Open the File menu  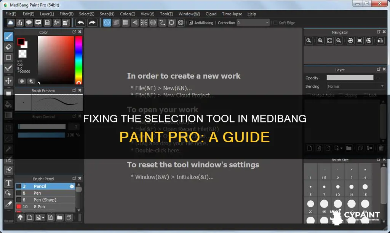tap(11, 14)
